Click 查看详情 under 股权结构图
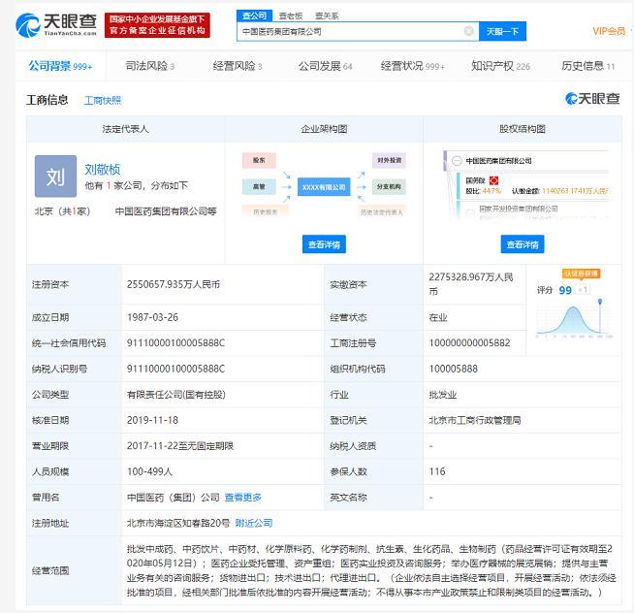The width and height of the screenshot is (634, 613). [x=523, y=244]
